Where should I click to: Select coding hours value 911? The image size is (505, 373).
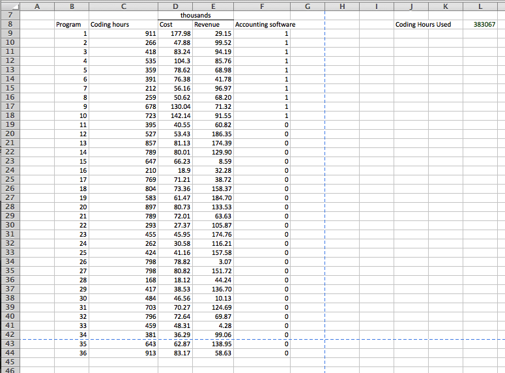(x=123, y=33)
